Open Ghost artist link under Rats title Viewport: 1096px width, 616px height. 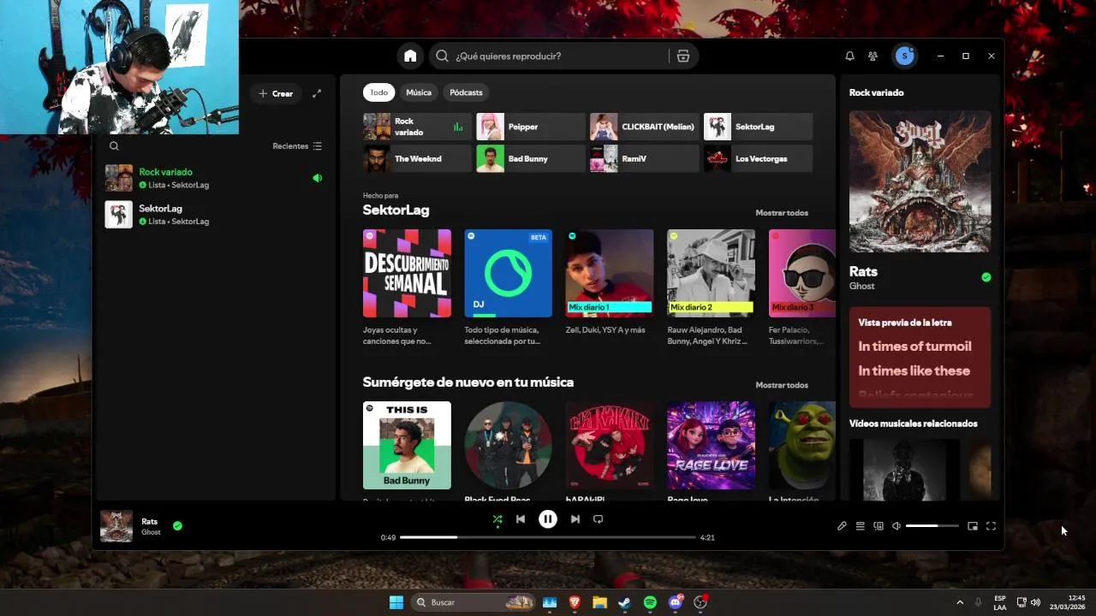(861, 287)
